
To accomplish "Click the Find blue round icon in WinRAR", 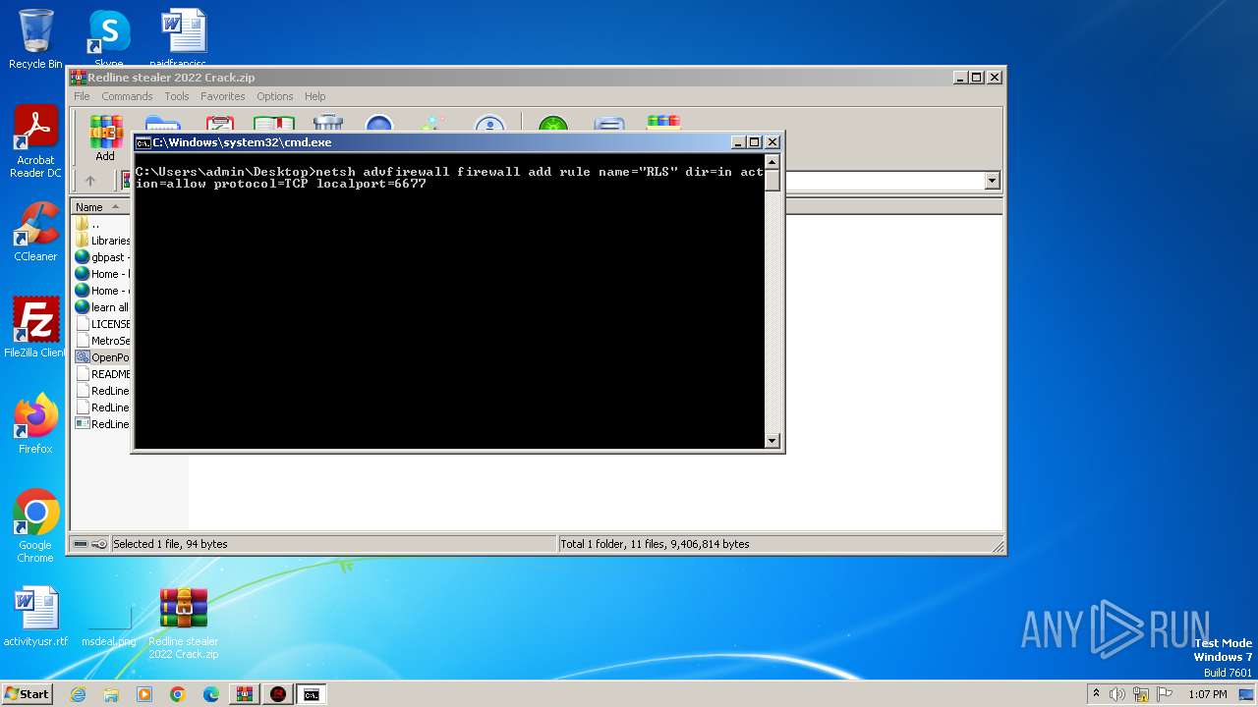I will click(x=378, y=123).
